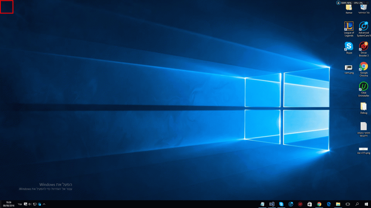Switch to Skype in the taskbar
The height and width of the screenshot is (208, 371).
[x=281, y=204]
